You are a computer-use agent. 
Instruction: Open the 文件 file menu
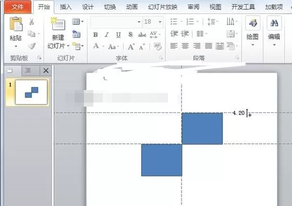pyautogui.click(x=18, y=7)
